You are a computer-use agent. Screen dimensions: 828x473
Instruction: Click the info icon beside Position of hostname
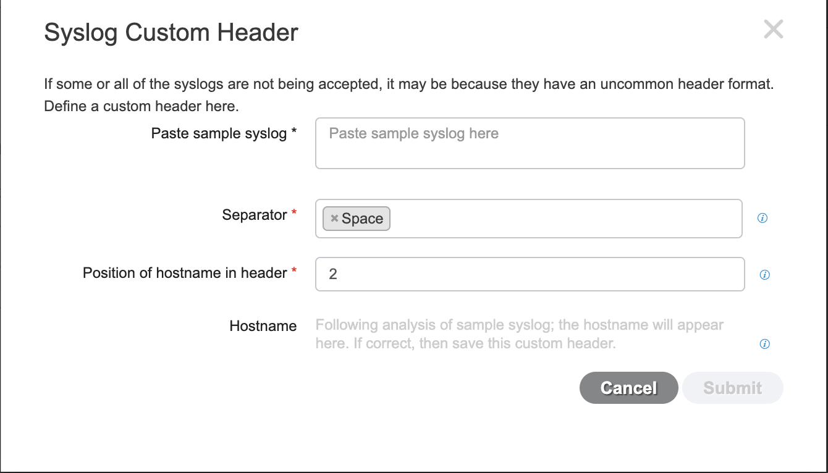point(764,274)
